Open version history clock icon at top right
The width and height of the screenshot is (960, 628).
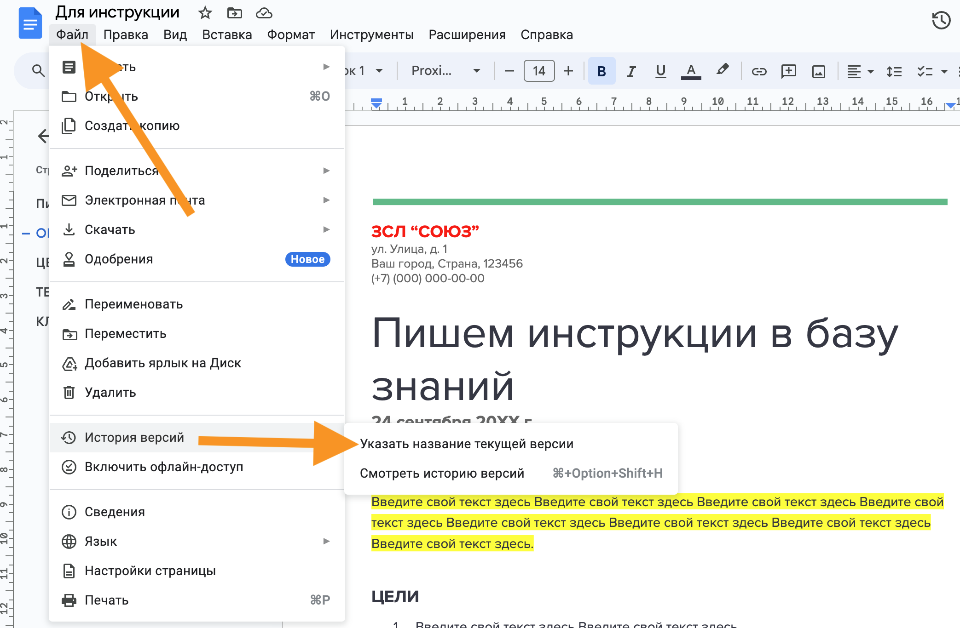click(941, 20)
